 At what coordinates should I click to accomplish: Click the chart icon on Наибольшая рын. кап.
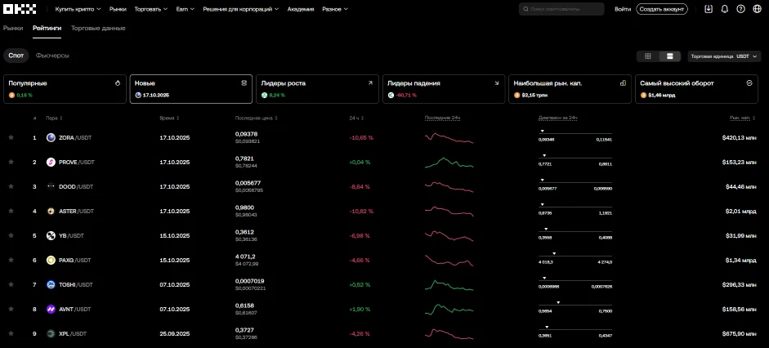click(x=623, y=83)
